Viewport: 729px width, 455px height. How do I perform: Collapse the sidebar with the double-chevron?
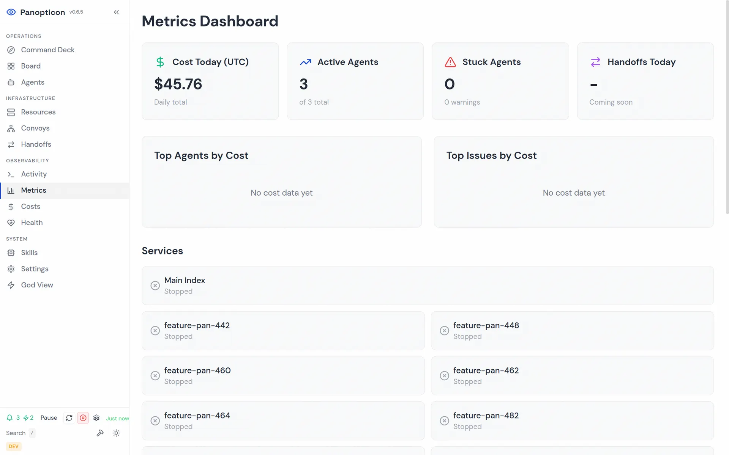(x=116, y=12)
